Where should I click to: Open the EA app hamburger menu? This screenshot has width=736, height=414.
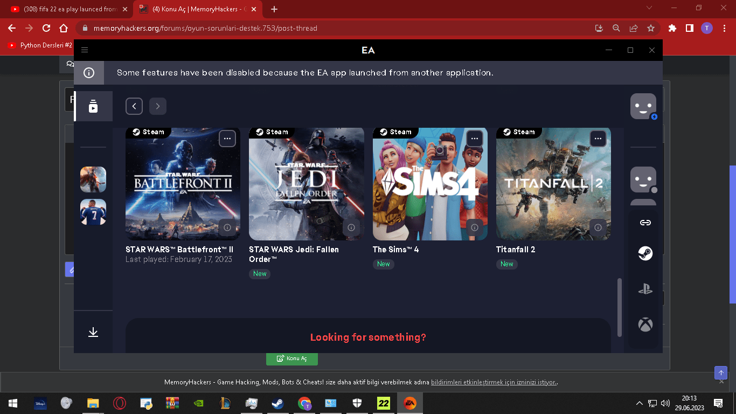pos(85,50)
